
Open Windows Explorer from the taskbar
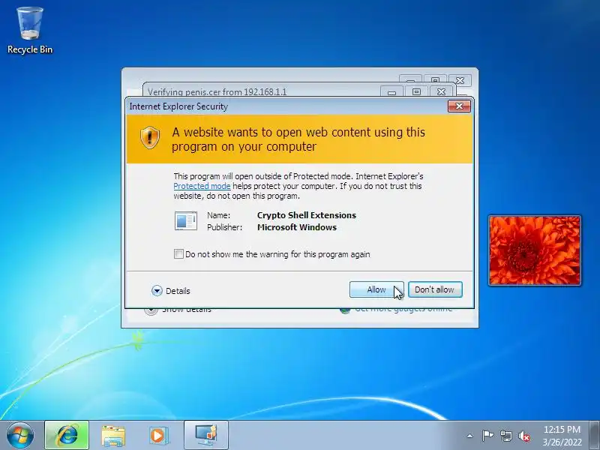[x=113, y=436]
